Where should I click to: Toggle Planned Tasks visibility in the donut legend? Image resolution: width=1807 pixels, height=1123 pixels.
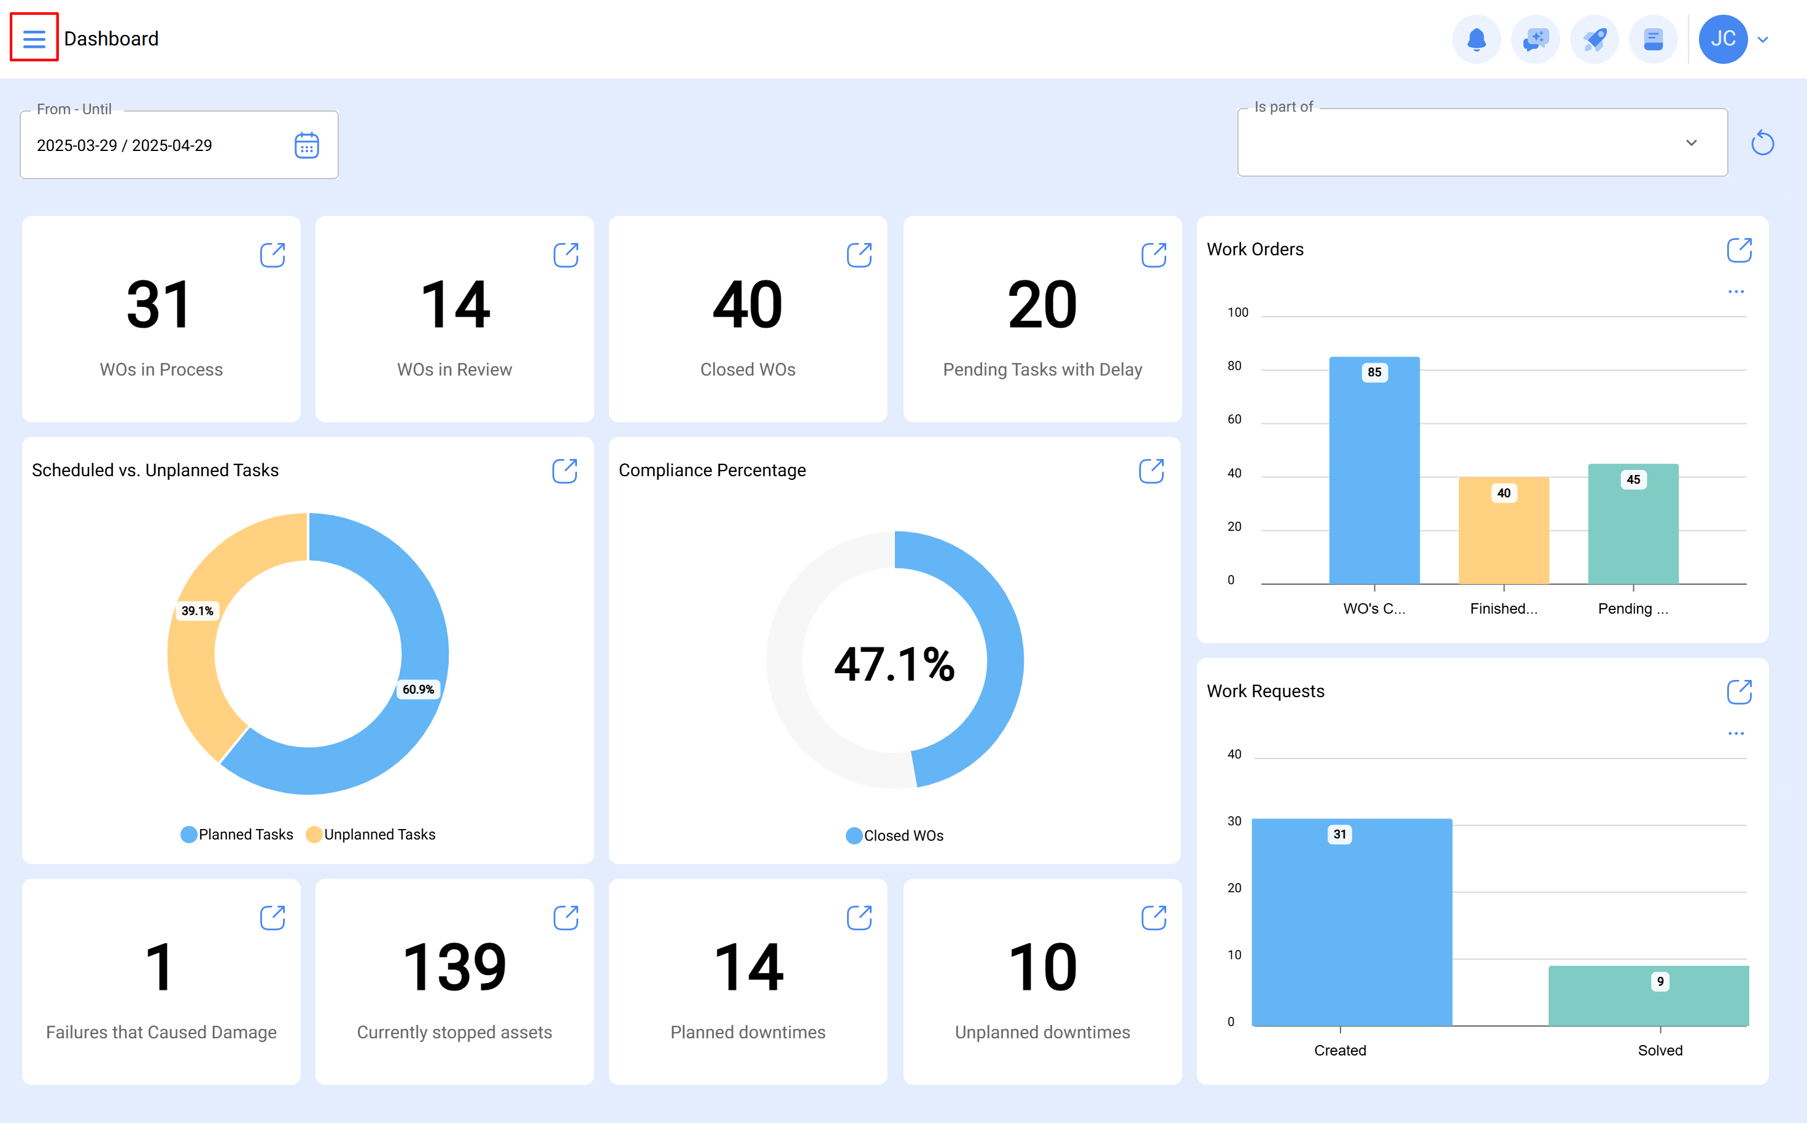click(x=236, y=834)
